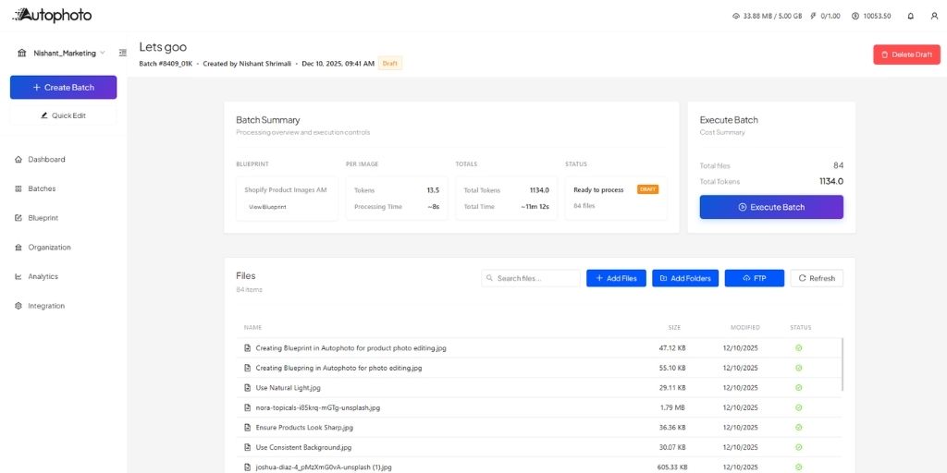
Task: Click the MODIFIED column header
Action: 745,328
